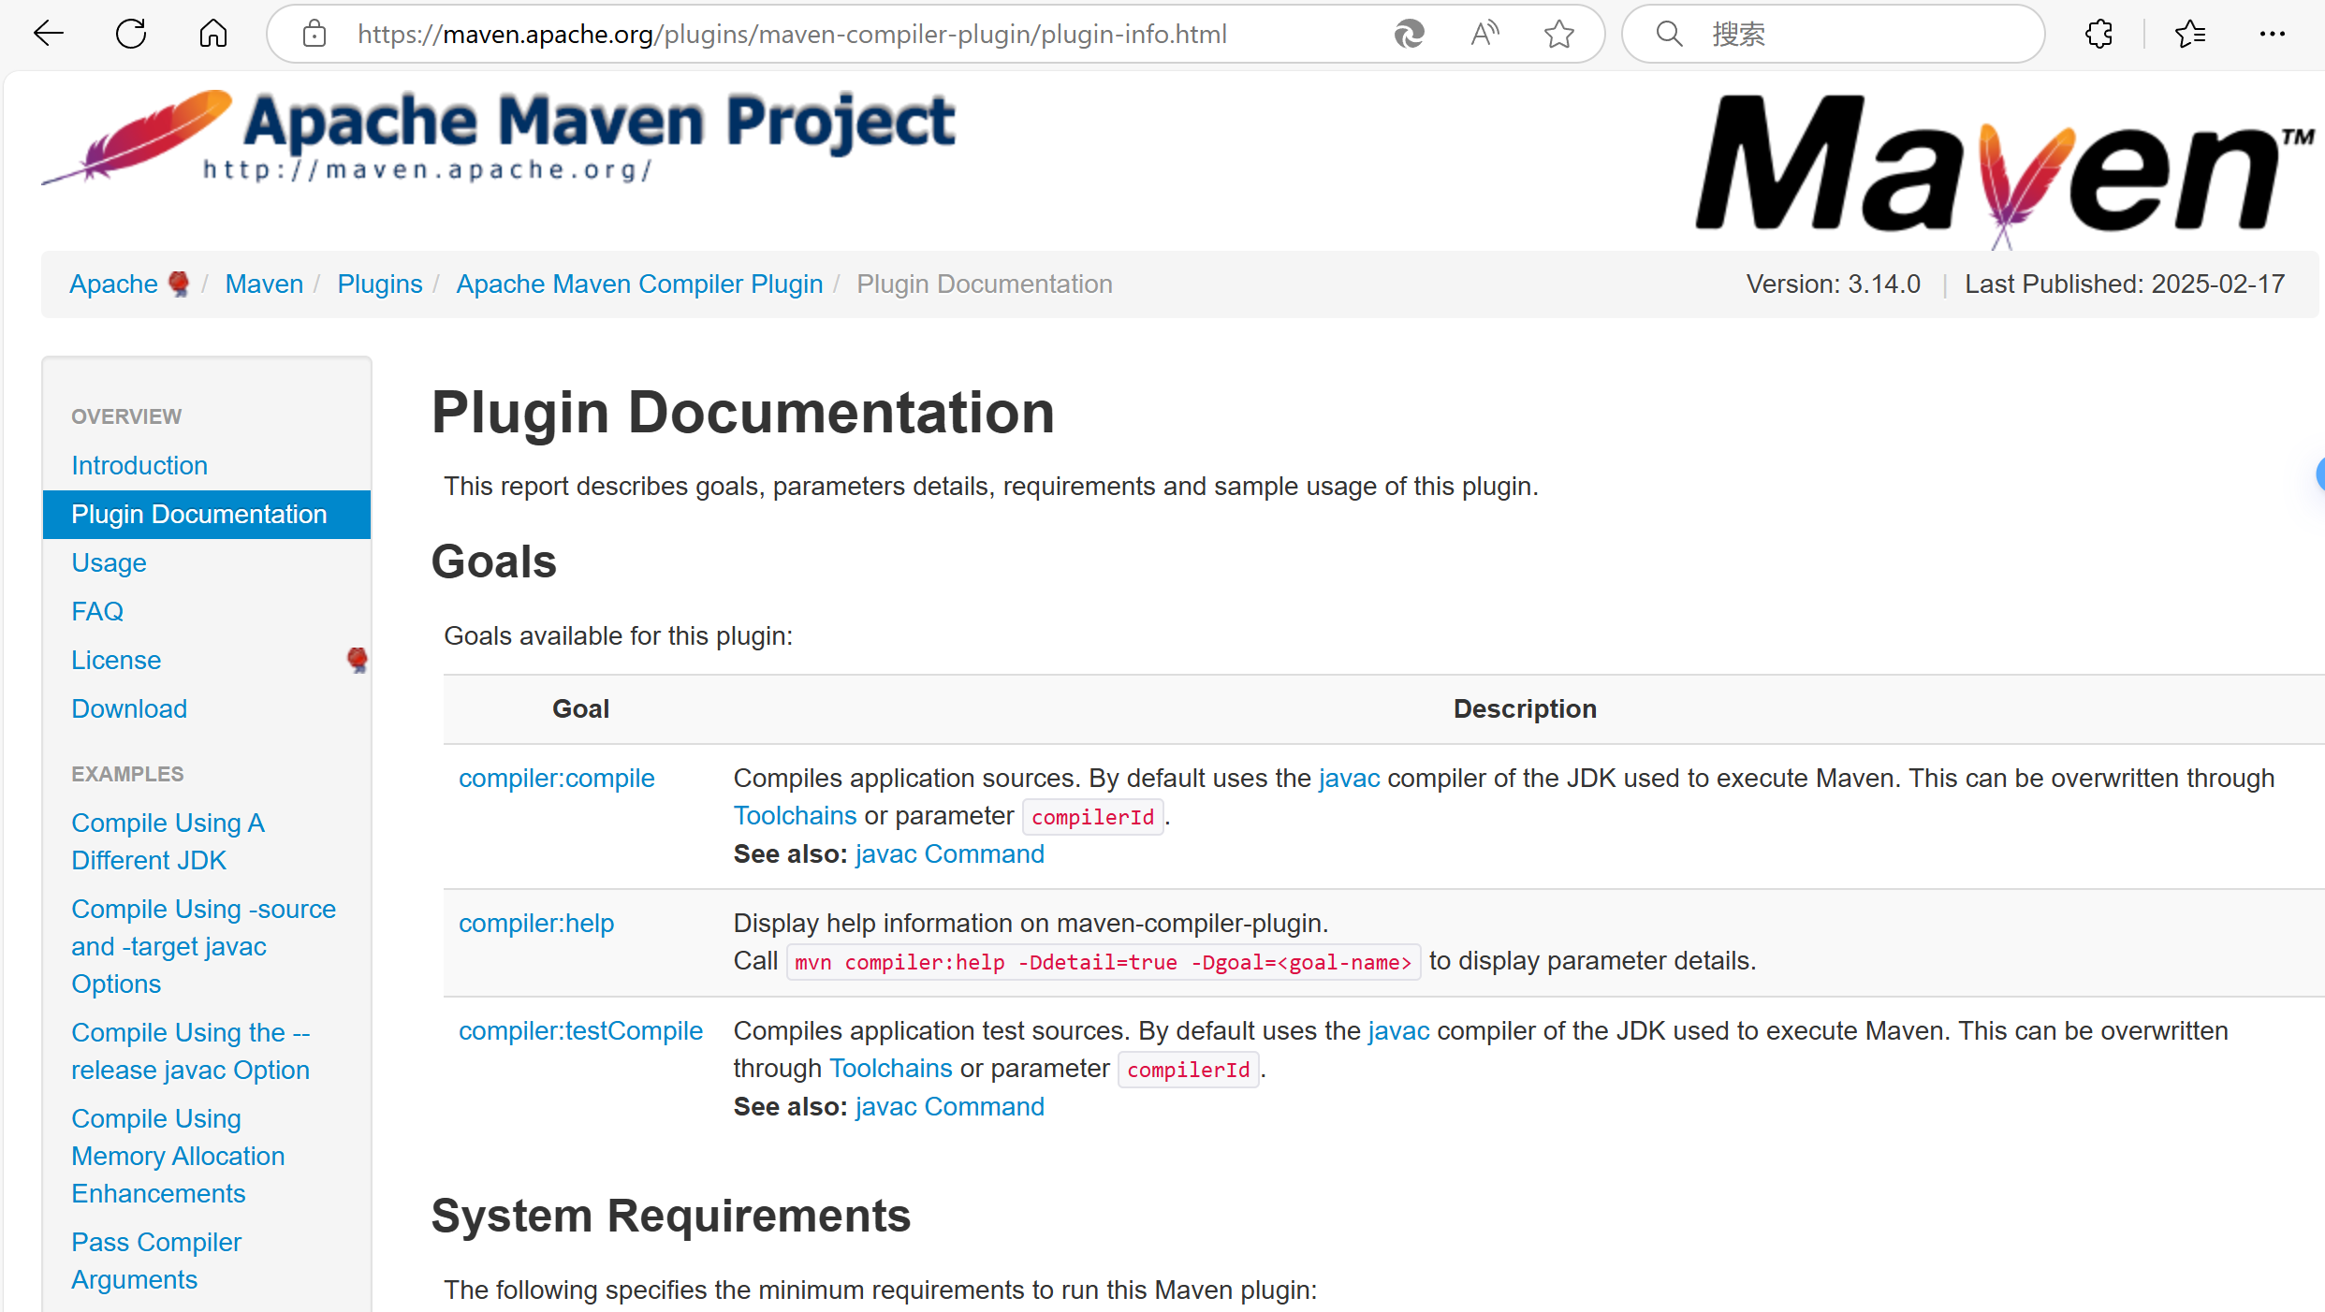Open the compiler:compile goal link
2325x1312 pixels.
pos(556,778)
